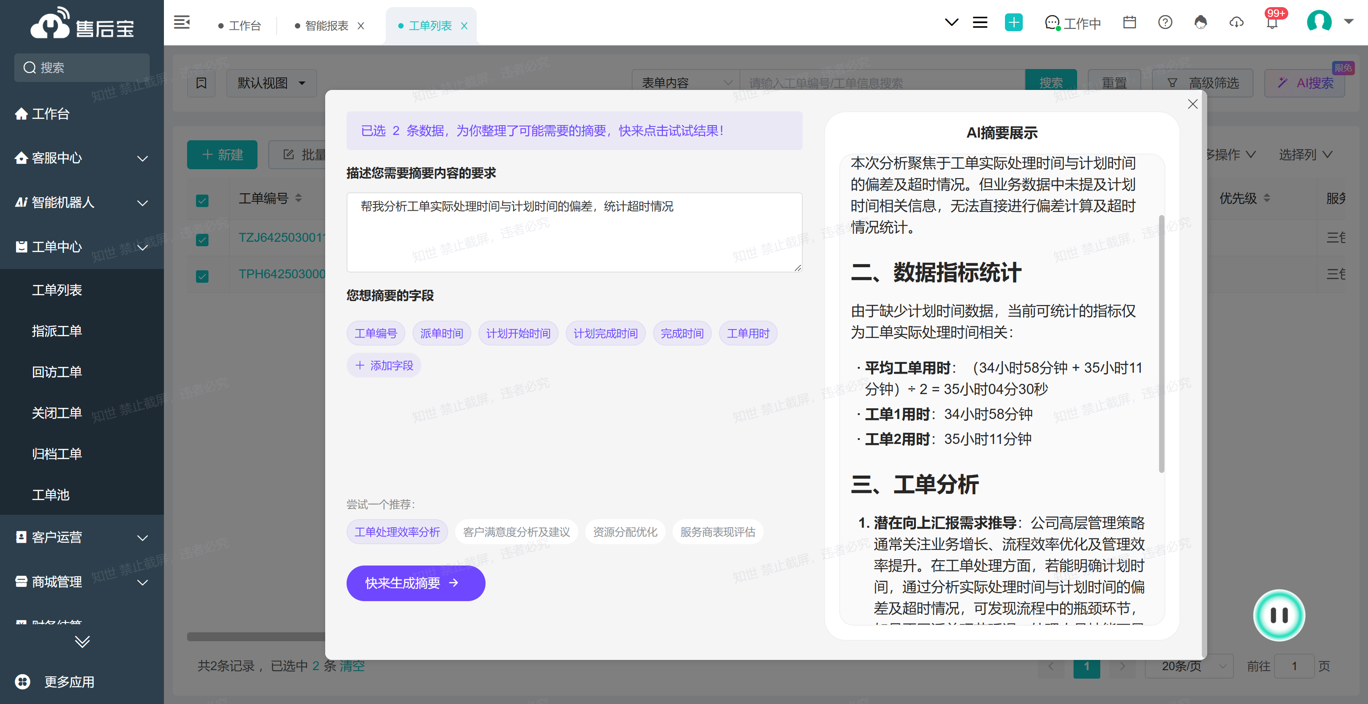Open the calendar icon in the top bar
This screenshot has width=1368, height=704.
[1130, 22]
